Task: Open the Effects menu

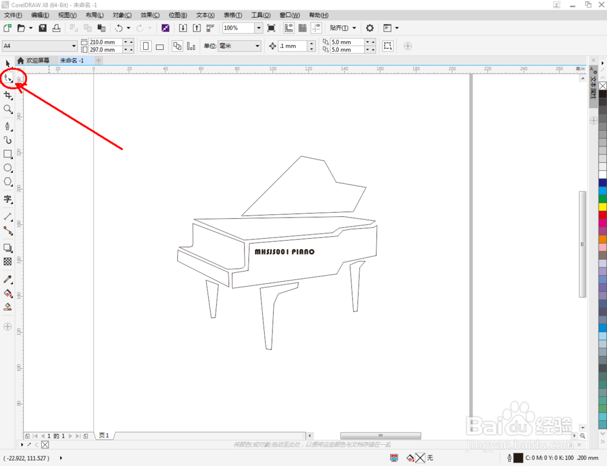Action: [150, 15]
